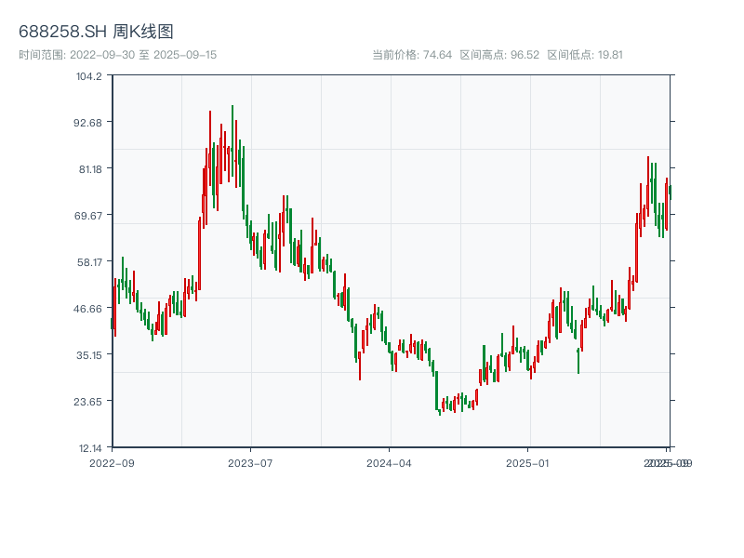
Task: Click the y-axis label 23.65
Action: pos(87,402)
